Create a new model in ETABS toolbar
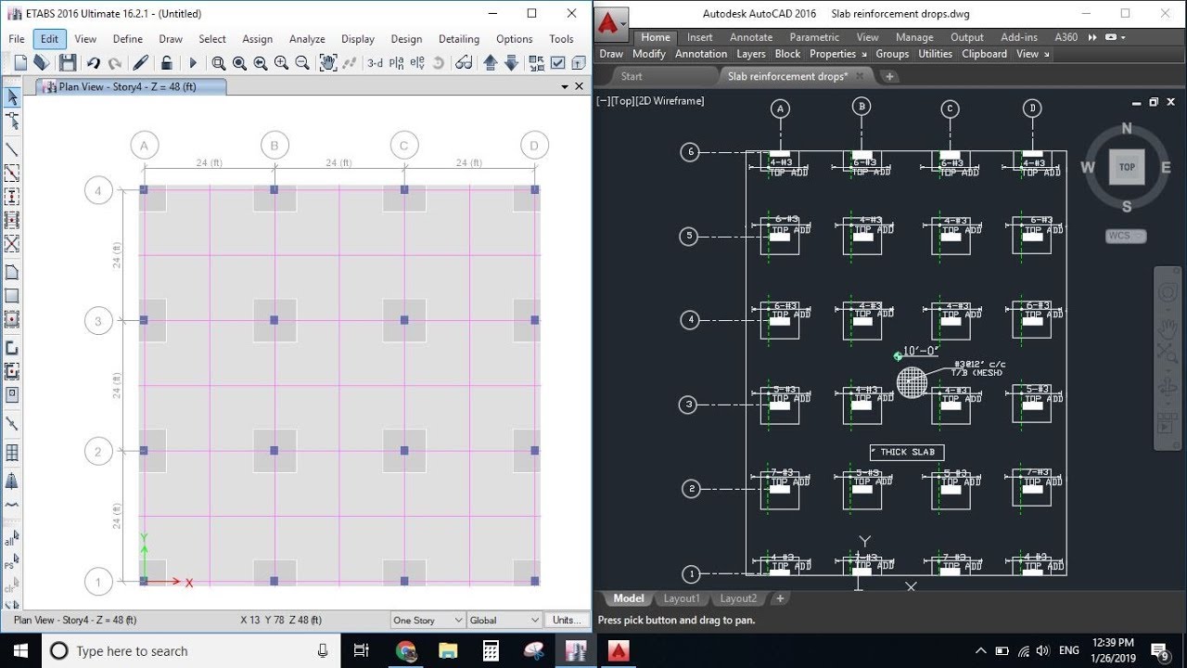1187x668 pixels. [x=20, y=63]
